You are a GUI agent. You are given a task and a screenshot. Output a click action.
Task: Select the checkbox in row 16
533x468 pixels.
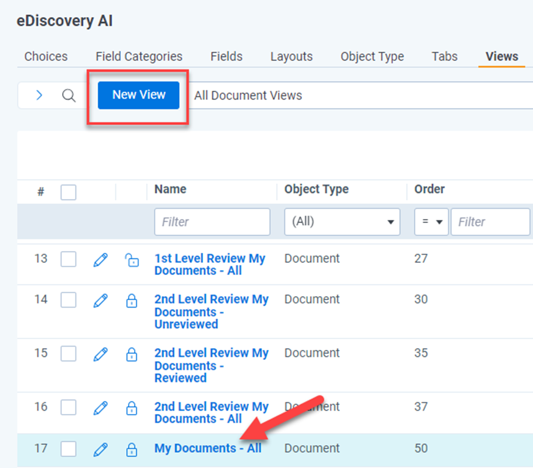pyautogui.click(x=68, y=408)
